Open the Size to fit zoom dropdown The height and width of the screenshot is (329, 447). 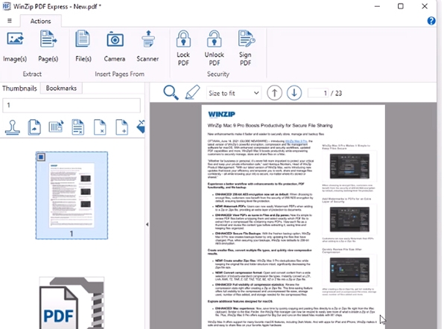point(233,93)
